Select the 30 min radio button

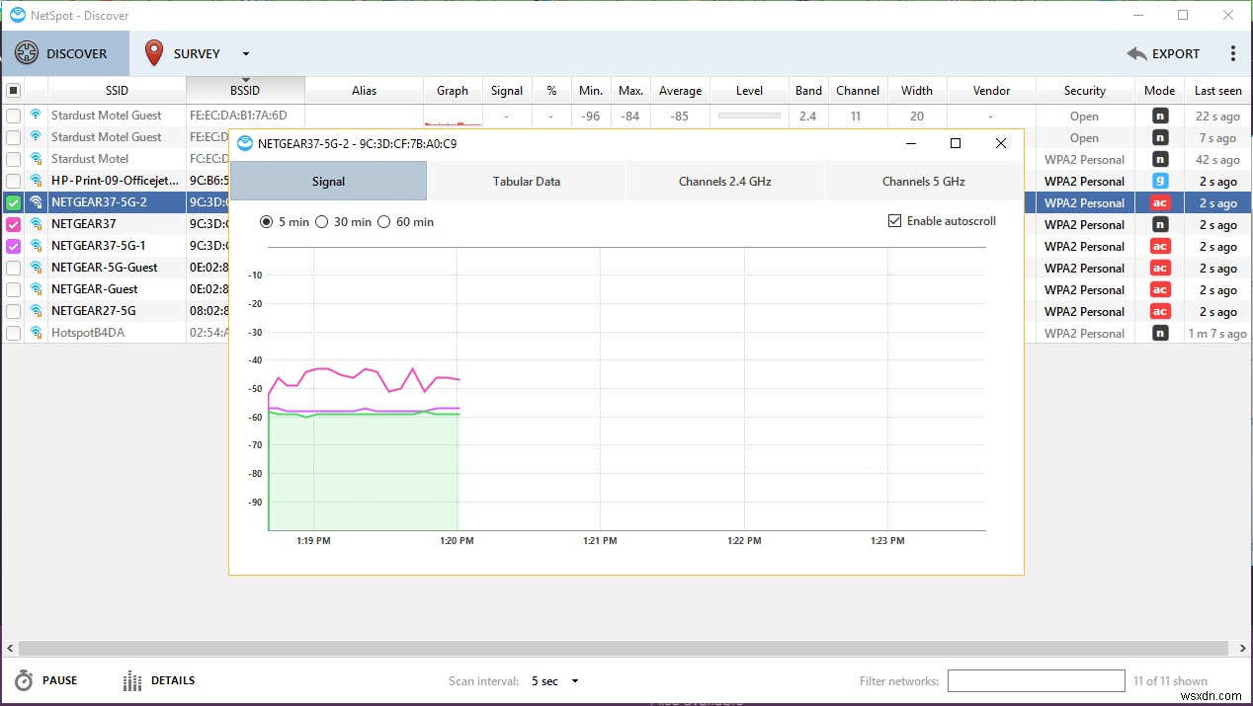tap(322, 221)
